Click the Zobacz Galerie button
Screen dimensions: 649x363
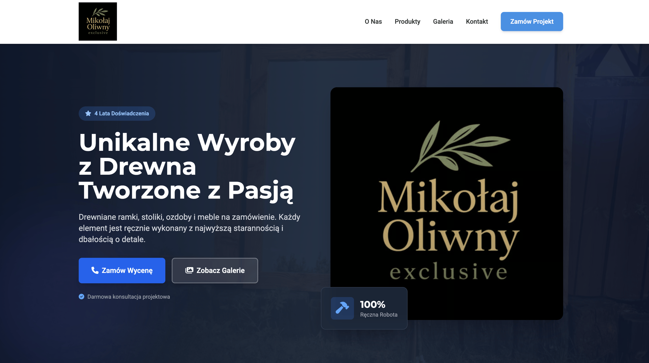pyautogui.click(x=215, y=270)
